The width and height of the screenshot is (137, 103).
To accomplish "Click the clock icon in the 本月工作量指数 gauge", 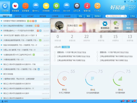I will (x=64, y=79).
